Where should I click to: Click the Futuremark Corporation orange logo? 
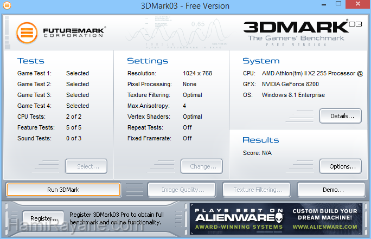point(27,33)
